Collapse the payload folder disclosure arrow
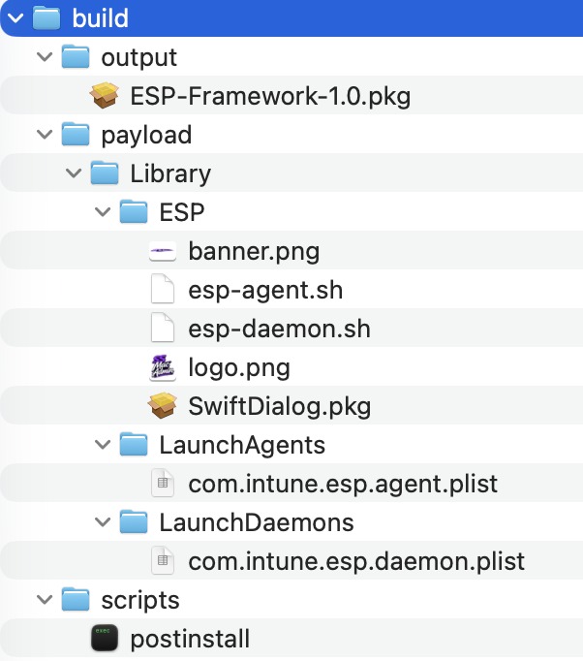This screenshot has height=661, width=583. tap(43, 135)
